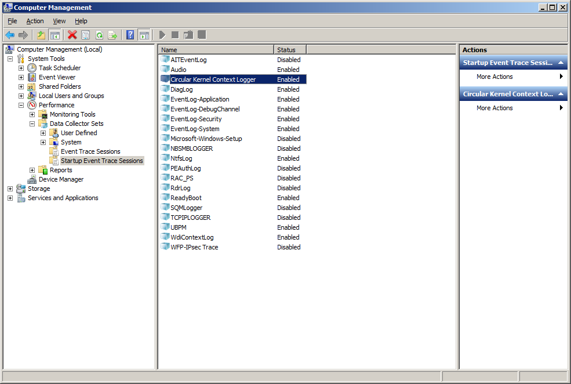Screen dimensions: 571x384
Task: Click the AITEventLog session icon
Action: (165, 59)
